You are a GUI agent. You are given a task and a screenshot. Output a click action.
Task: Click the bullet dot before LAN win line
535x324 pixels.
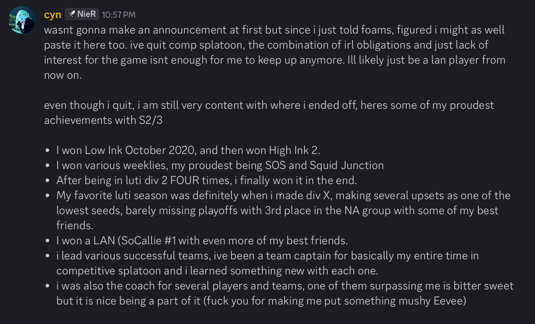48,241
